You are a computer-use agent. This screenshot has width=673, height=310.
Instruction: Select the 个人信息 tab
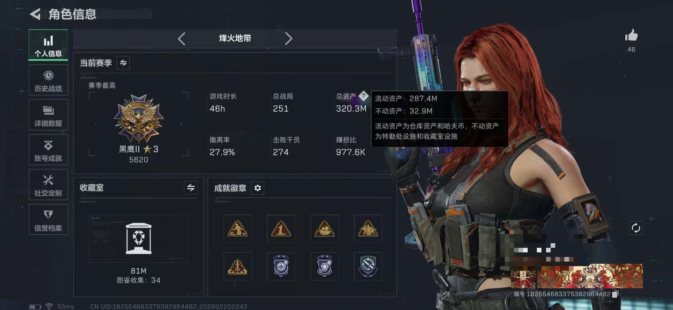pyautogui.click(x=48, y=45)
